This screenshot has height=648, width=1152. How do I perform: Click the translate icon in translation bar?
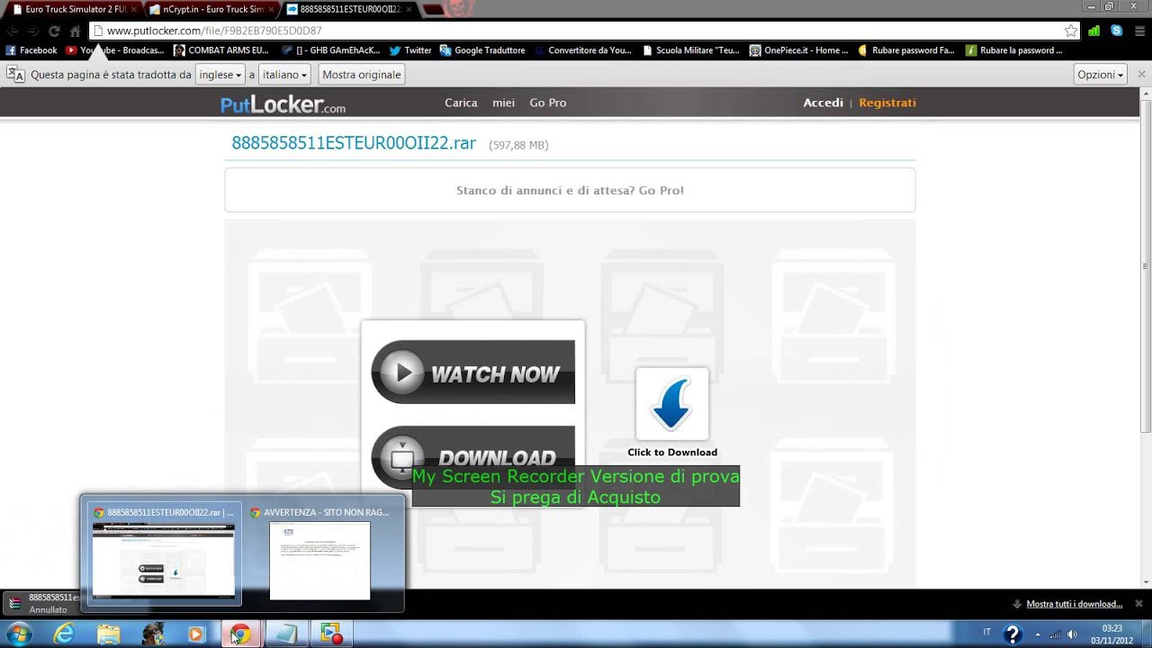(16, 75)
